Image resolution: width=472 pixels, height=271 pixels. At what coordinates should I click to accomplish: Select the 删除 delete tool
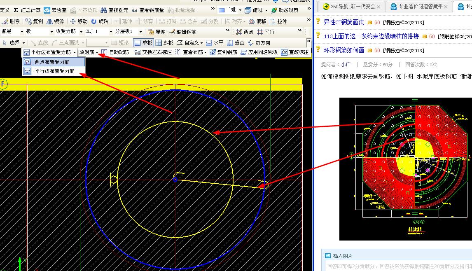click(11, 21)
